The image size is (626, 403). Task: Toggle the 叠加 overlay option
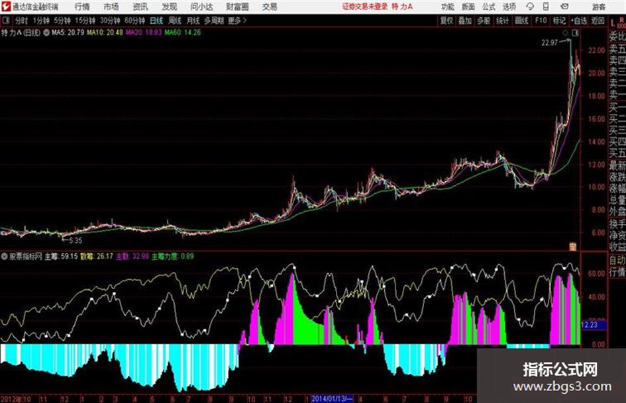[465, 21]
